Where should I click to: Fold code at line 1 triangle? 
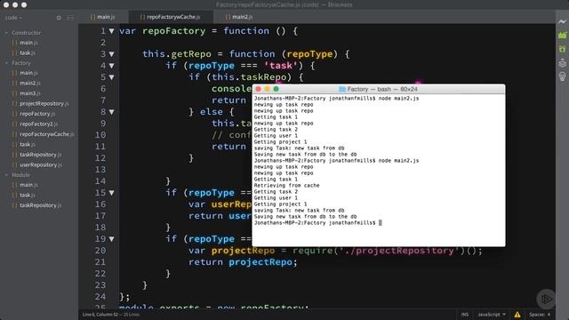click(111, 31)
